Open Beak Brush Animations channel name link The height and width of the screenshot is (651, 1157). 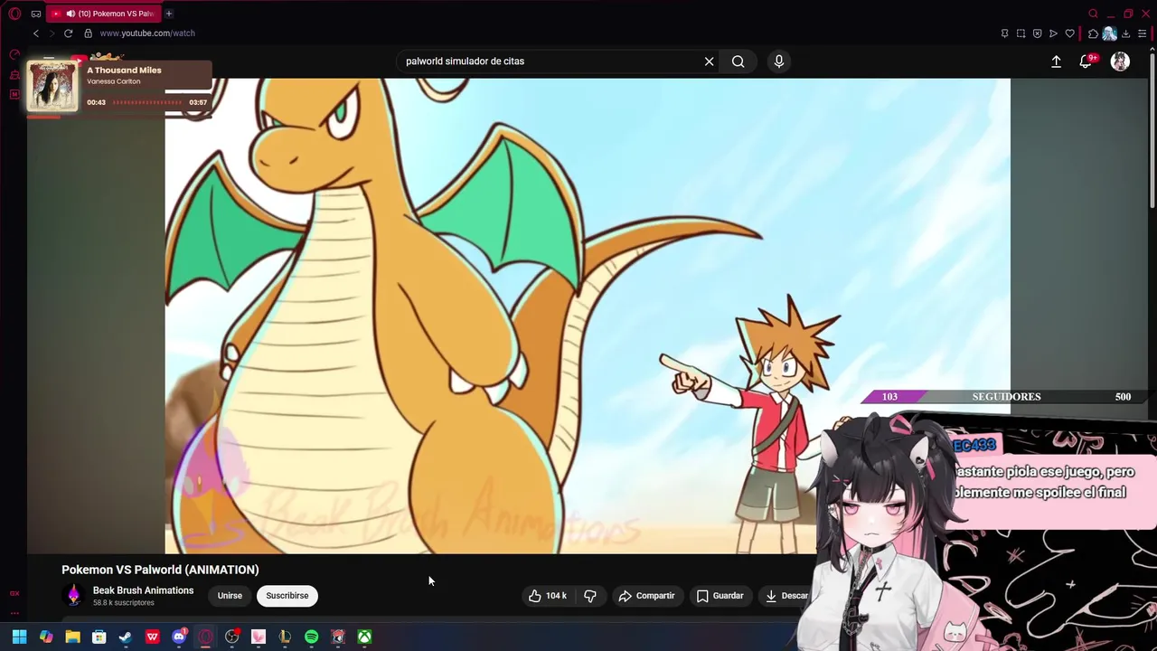pos(143,590)
